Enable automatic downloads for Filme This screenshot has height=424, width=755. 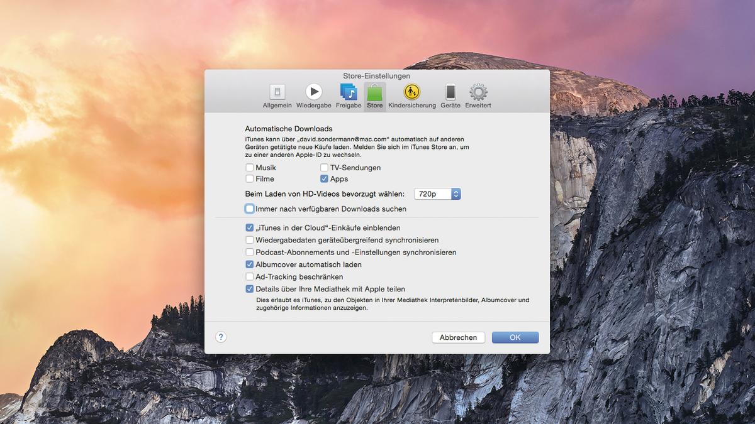click(x=250, y=179)
